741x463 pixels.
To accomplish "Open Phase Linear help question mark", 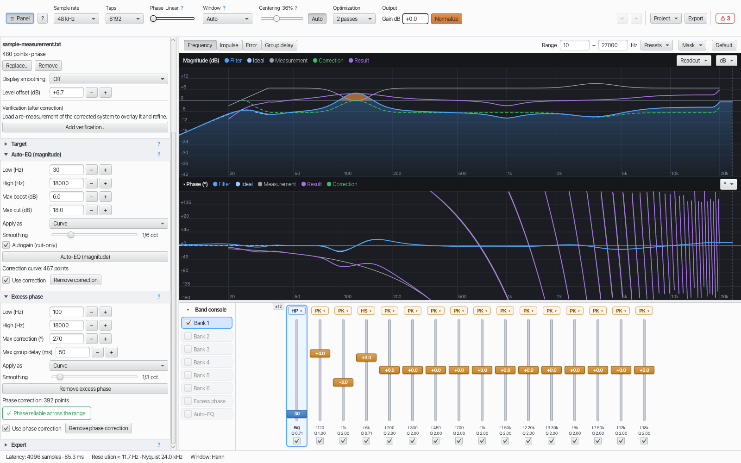I will click(x=182, y=8).
